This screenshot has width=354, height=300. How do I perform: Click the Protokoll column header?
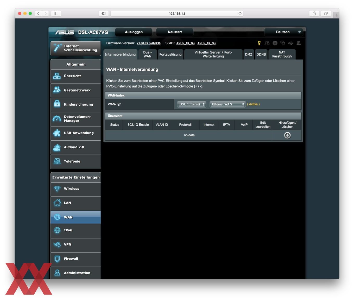185,125
